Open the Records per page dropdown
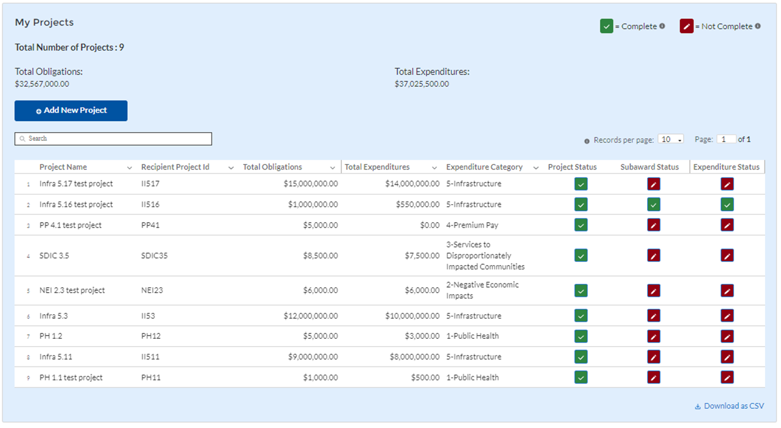Screen dimensions: 781x428 [670, 140]
